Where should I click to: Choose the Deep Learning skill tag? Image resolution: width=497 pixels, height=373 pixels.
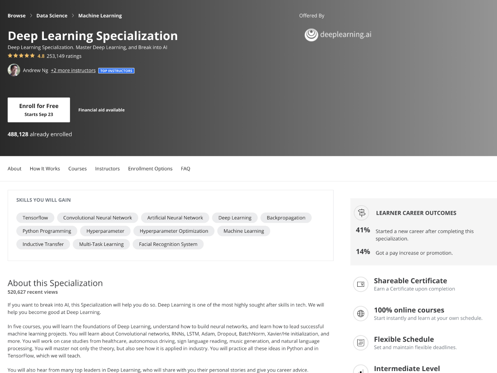coord(235,218)
